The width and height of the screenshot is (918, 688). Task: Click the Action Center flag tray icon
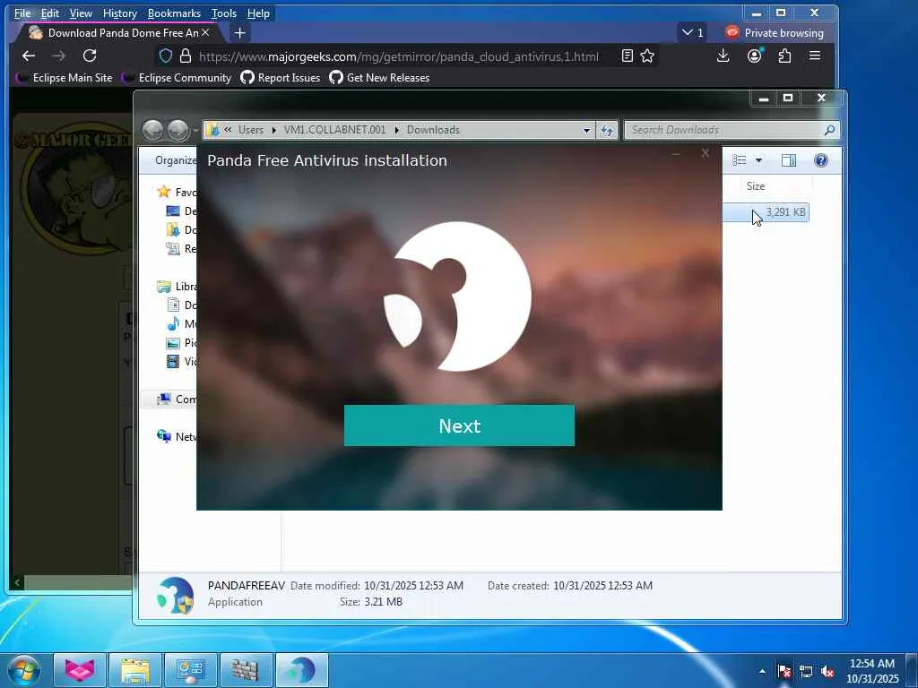[x=784, y=671]
